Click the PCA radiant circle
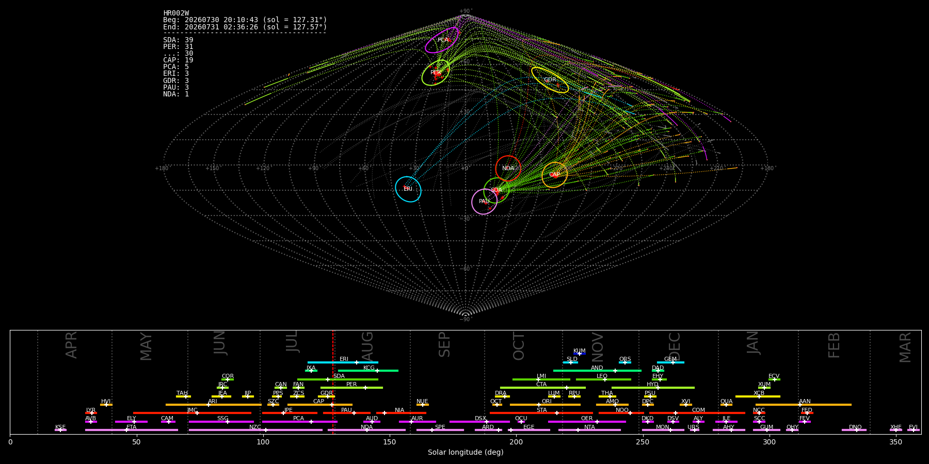 442,40
